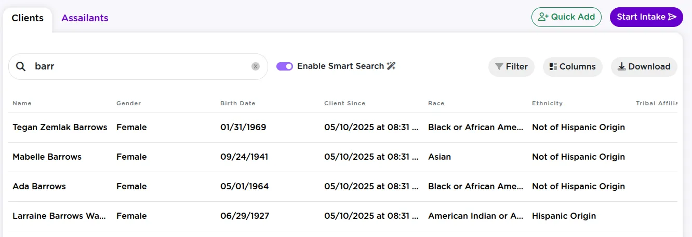Click the Female cell in Ada Barrows' row
The image size is (692, 237).
tap(131, 186)
